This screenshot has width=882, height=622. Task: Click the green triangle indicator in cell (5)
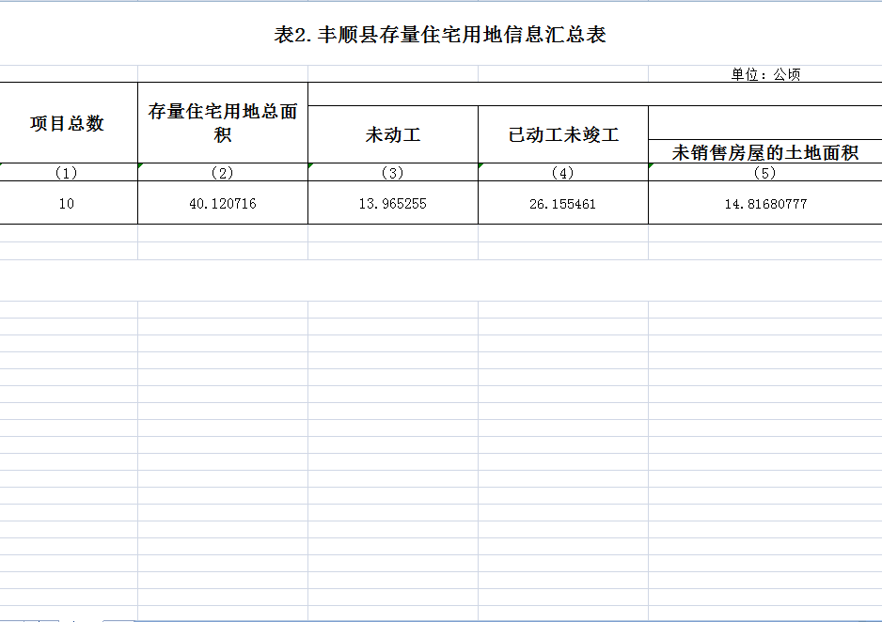(652, 167)
